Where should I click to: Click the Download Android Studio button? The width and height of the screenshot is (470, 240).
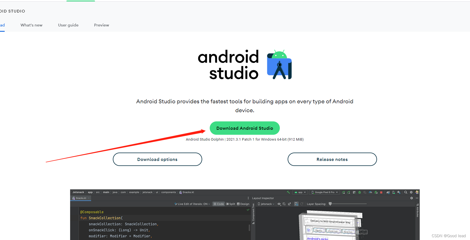point(245,128)
